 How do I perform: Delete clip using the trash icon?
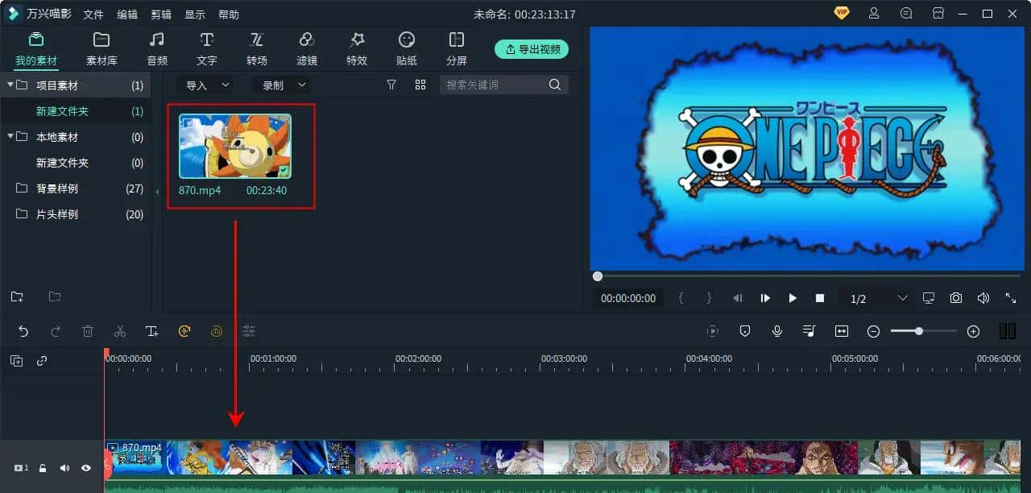pos(87,331)
